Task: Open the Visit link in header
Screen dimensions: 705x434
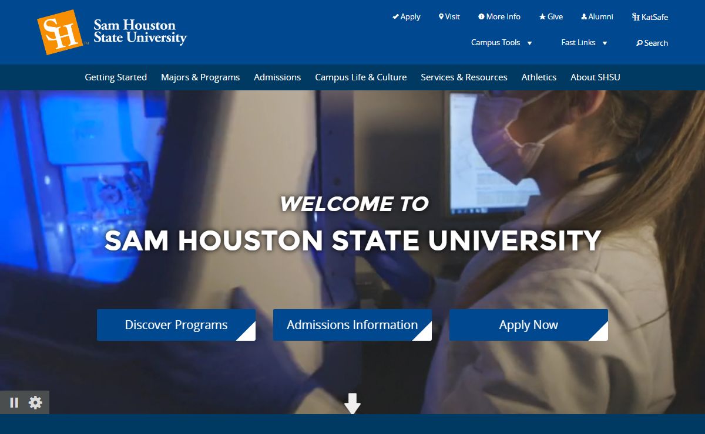Action: (x=449, y=17)
